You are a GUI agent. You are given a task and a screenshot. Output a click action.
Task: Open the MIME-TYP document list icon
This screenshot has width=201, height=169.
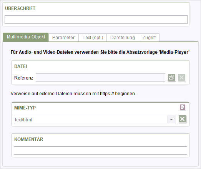(x=183, y=107)
